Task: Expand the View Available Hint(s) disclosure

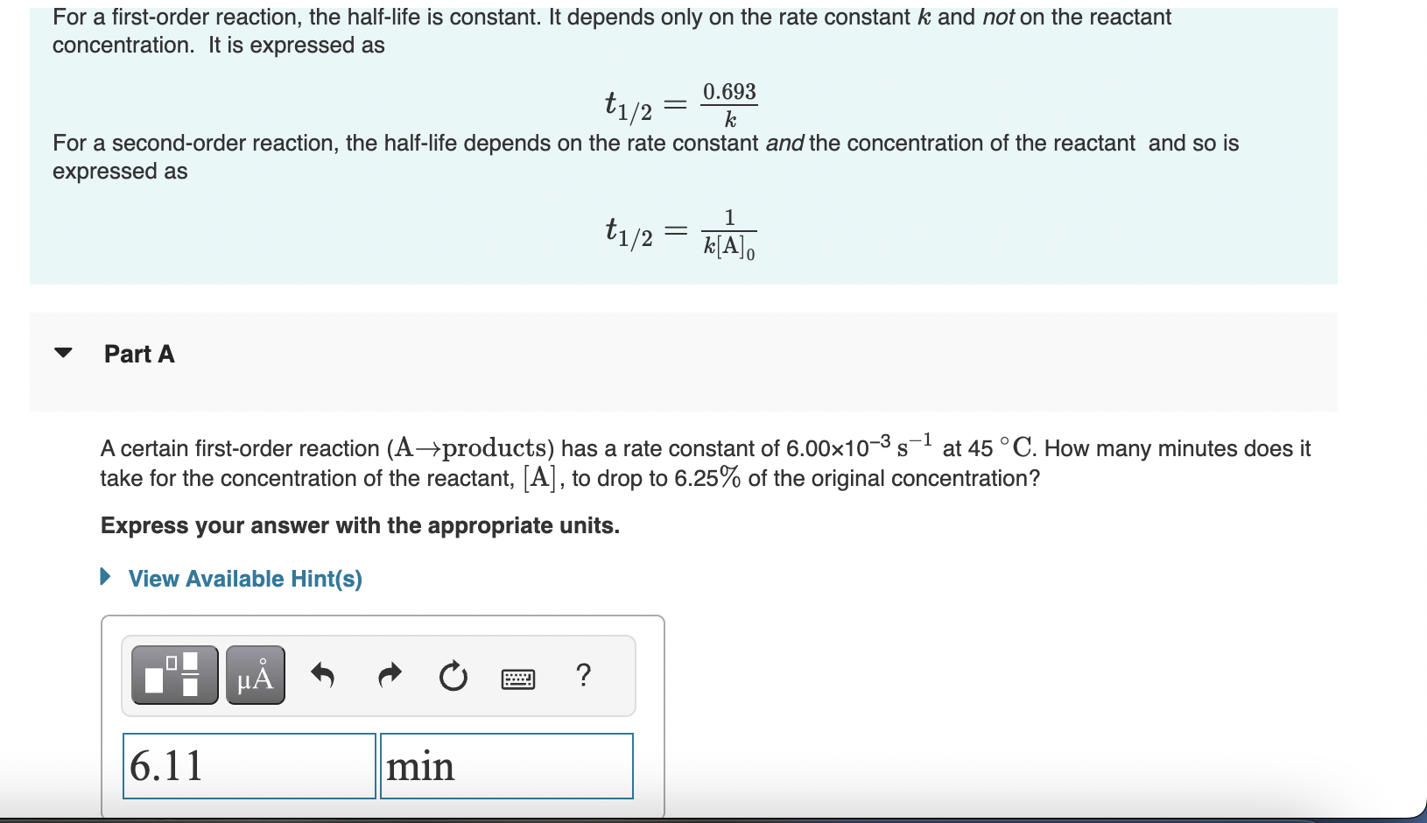Action: click(x=105, y=578)
